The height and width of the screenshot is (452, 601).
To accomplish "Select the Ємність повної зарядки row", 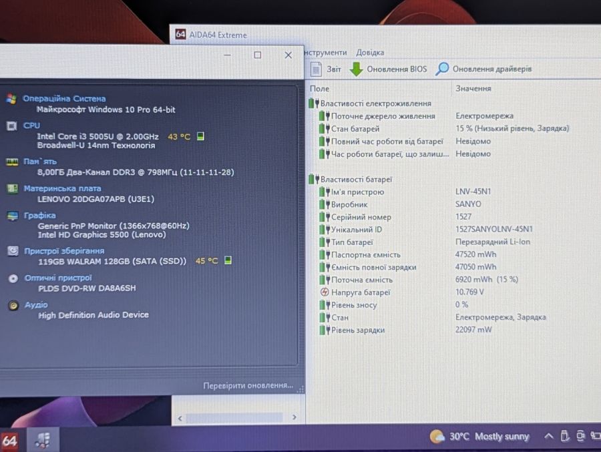I will pyautogui.click(x=408, y=267).
